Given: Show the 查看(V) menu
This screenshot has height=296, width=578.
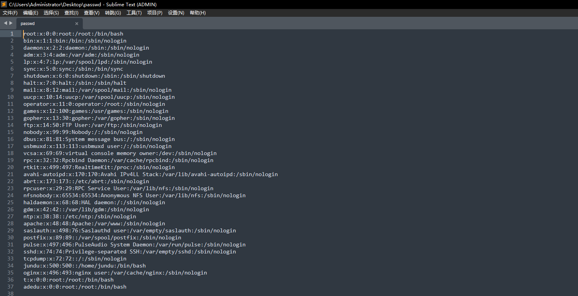Looking at the screenshot, I should click(x=92, y=13).
